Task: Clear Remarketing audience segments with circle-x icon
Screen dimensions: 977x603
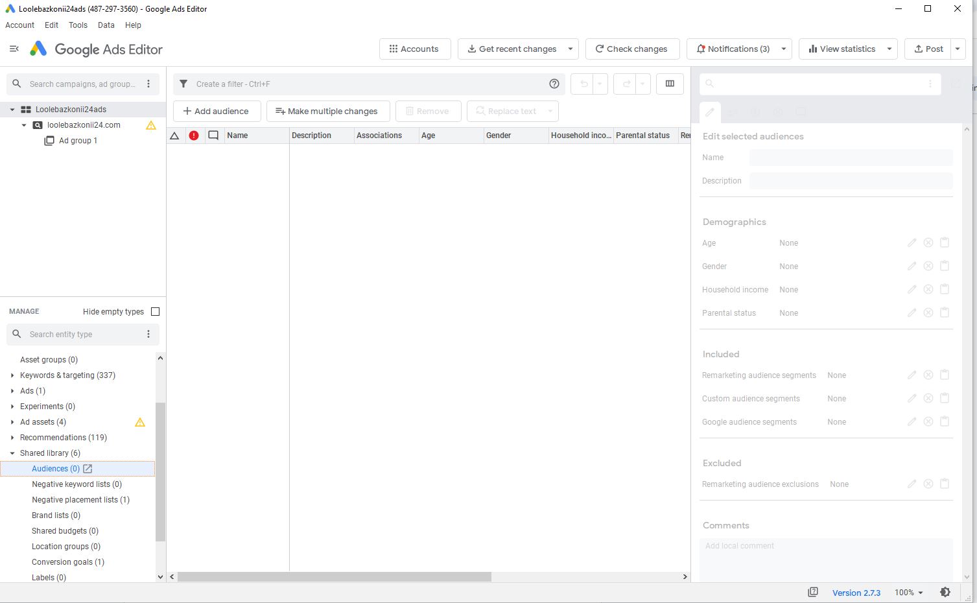Action: point(928,375)
